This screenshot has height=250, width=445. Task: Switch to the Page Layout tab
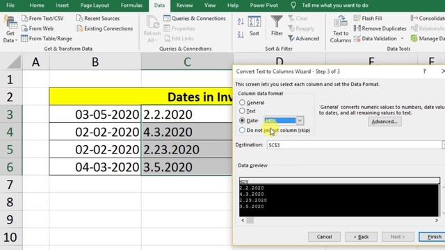tap(95, 6)
